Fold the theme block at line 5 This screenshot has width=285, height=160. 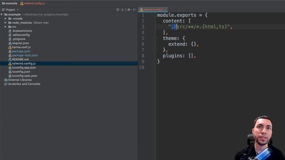[x=155, y=38]
